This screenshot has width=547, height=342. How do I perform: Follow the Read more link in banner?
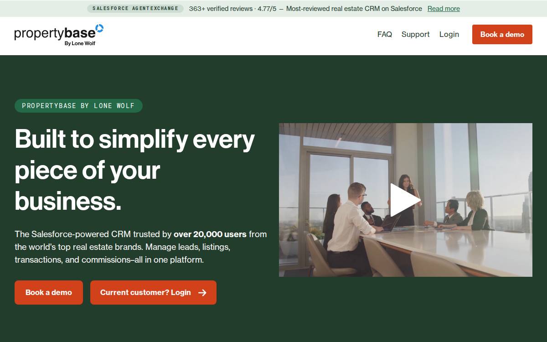pos(444,9)
